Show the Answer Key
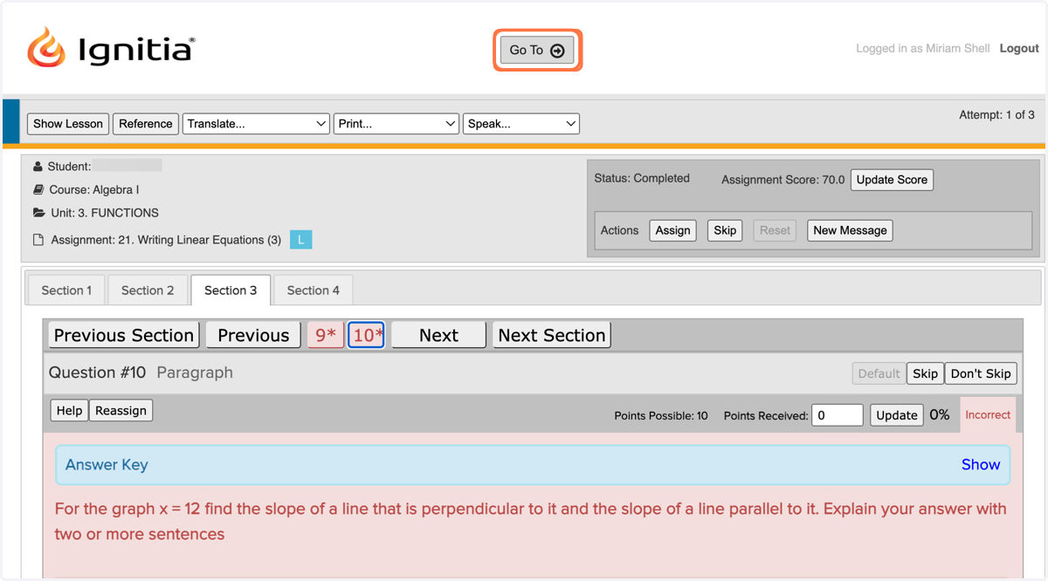Viewport: 1048px width, 581px height. 980,465
